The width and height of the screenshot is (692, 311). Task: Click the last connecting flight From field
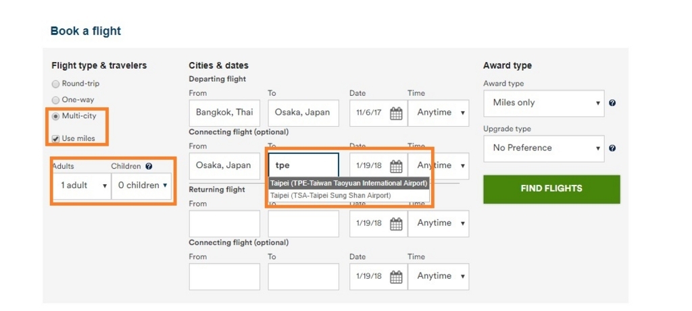tap(224, 277)
